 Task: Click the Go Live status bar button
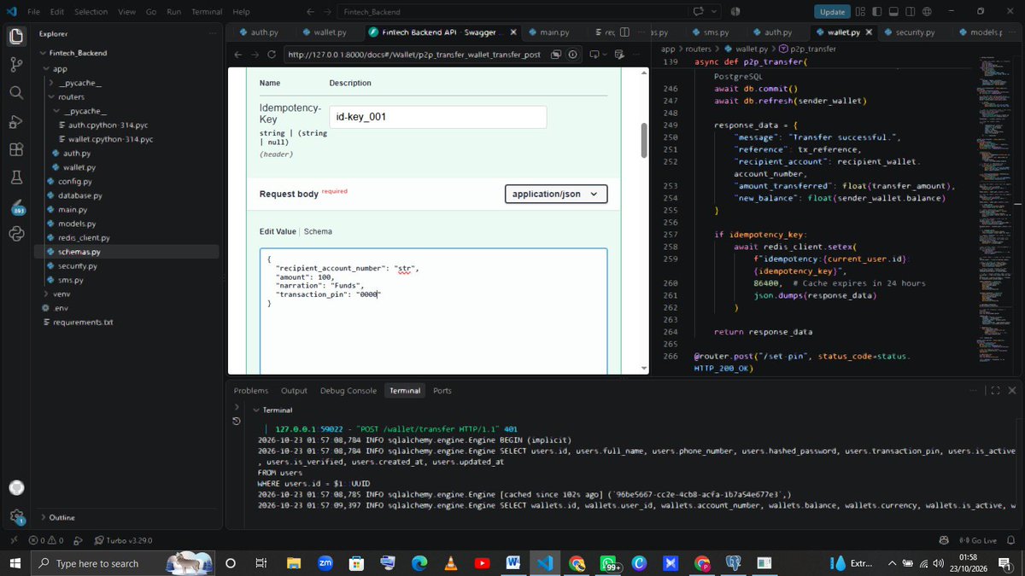tap(978, 540)
